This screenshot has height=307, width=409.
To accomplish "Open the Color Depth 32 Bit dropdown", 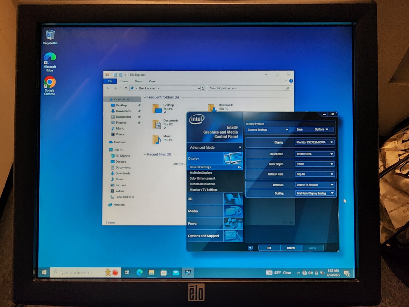I will point(315,164).
